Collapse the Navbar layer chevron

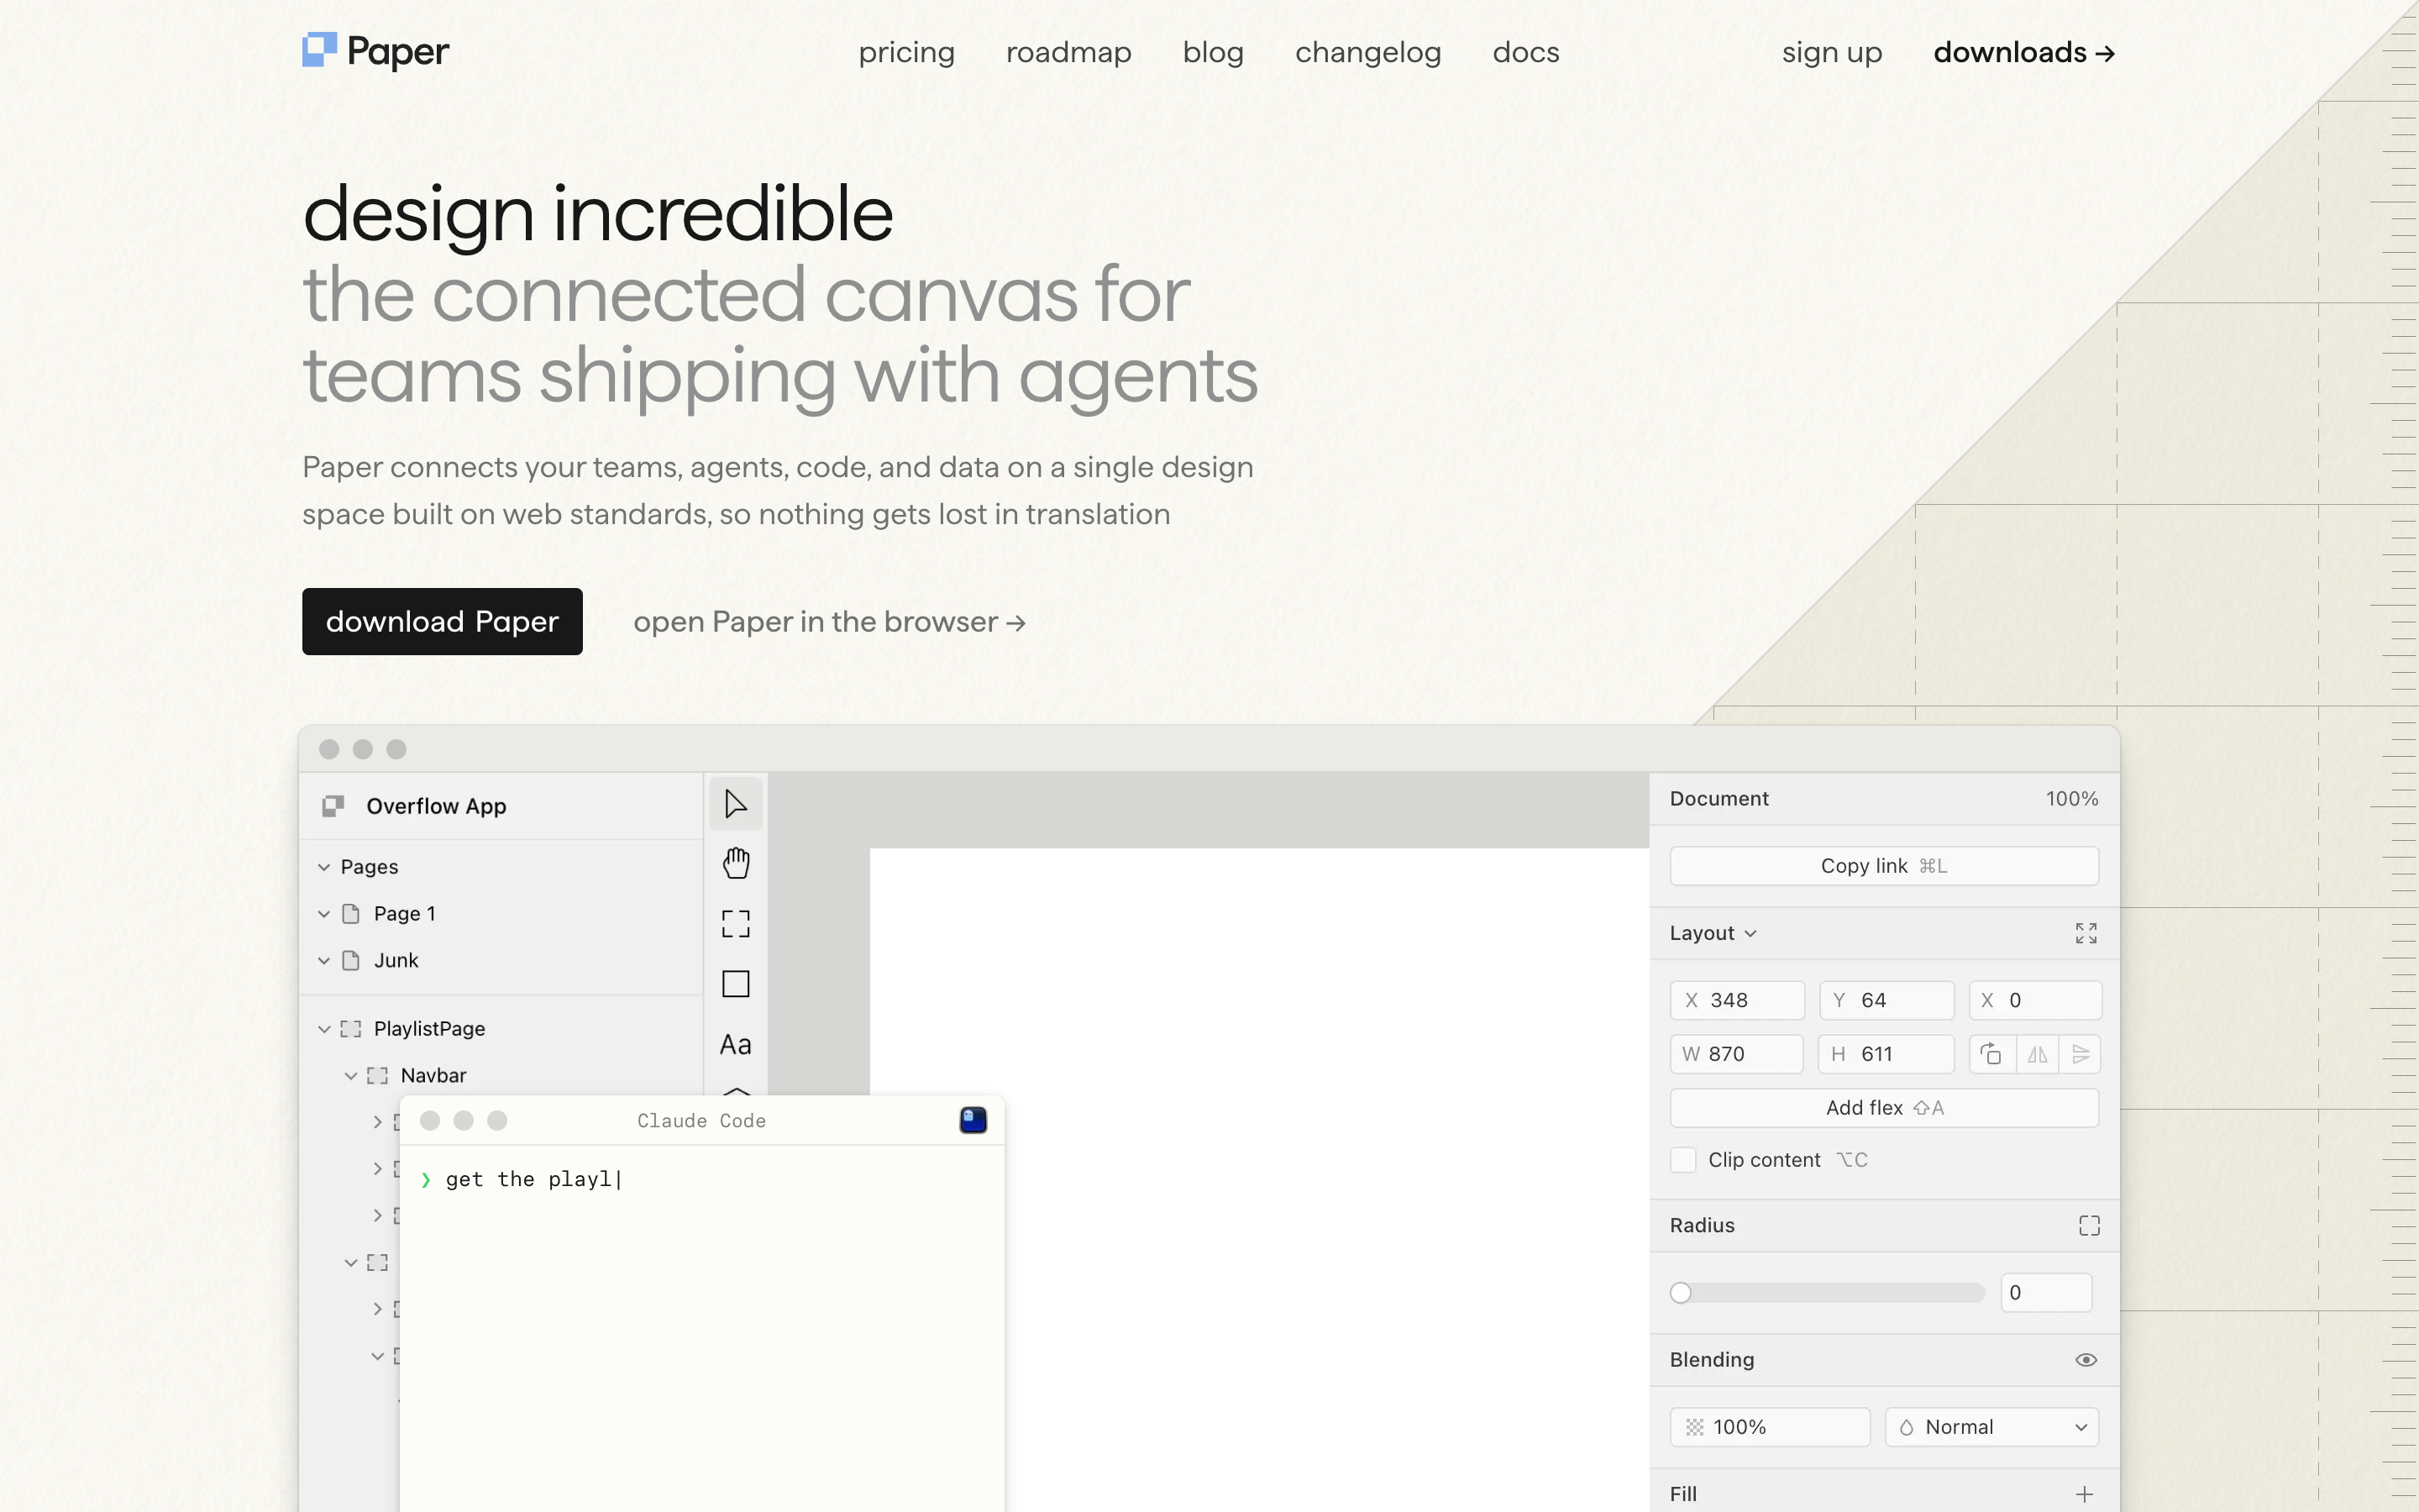coord(351,1076)
